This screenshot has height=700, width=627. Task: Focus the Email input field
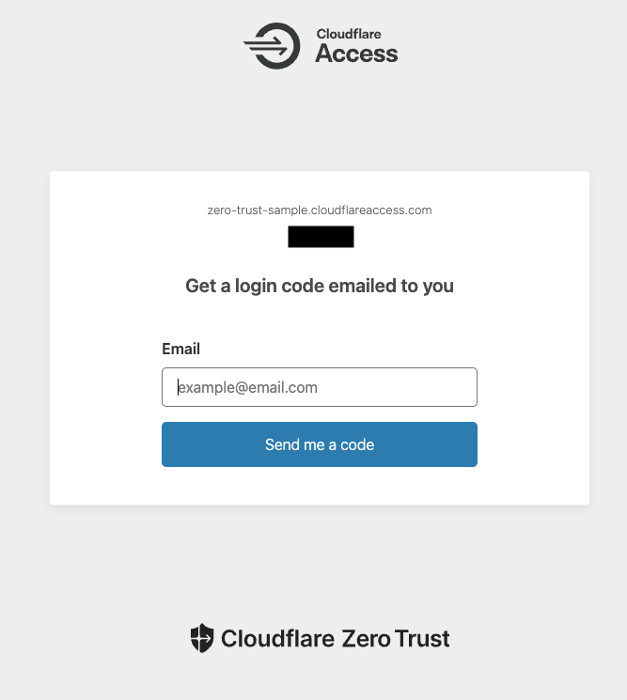coord(320,387)
